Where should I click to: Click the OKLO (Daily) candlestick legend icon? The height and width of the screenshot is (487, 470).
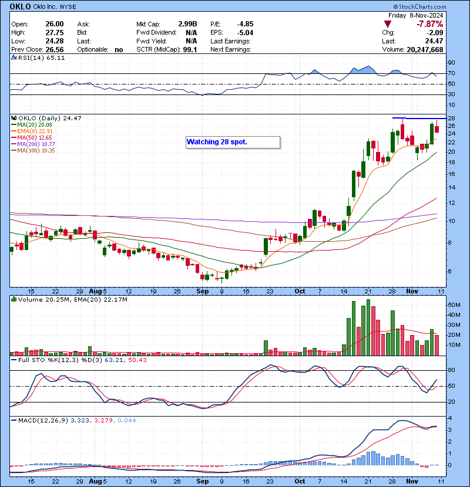(13, 118)
